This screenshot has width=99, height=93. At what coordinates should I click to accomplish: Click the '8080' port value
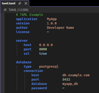pyautogui.click(x=43, y=49)
